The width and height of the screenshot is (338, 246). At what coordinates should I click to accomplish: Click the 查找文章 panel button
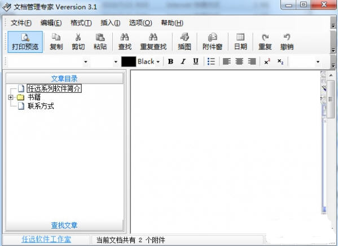64,225
